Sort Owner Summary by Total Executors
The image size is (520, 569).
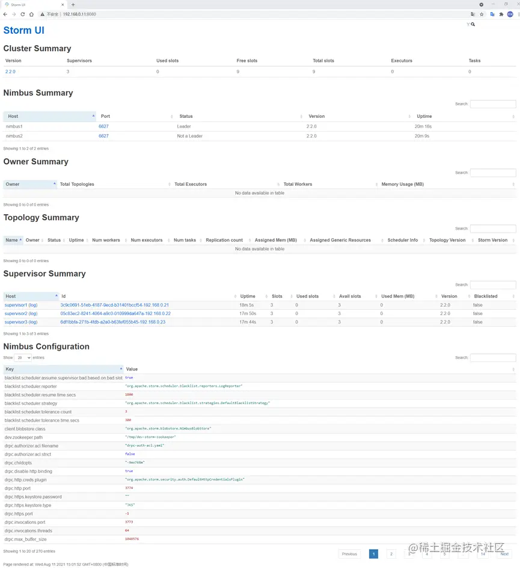click(227, 184)
